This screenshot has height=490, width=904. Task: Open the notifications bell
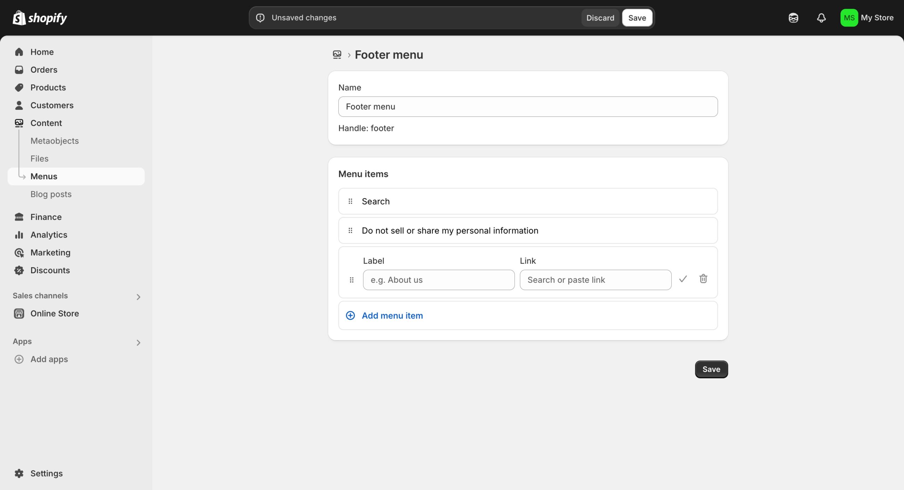pyautogui.click(x=821, y=18)
